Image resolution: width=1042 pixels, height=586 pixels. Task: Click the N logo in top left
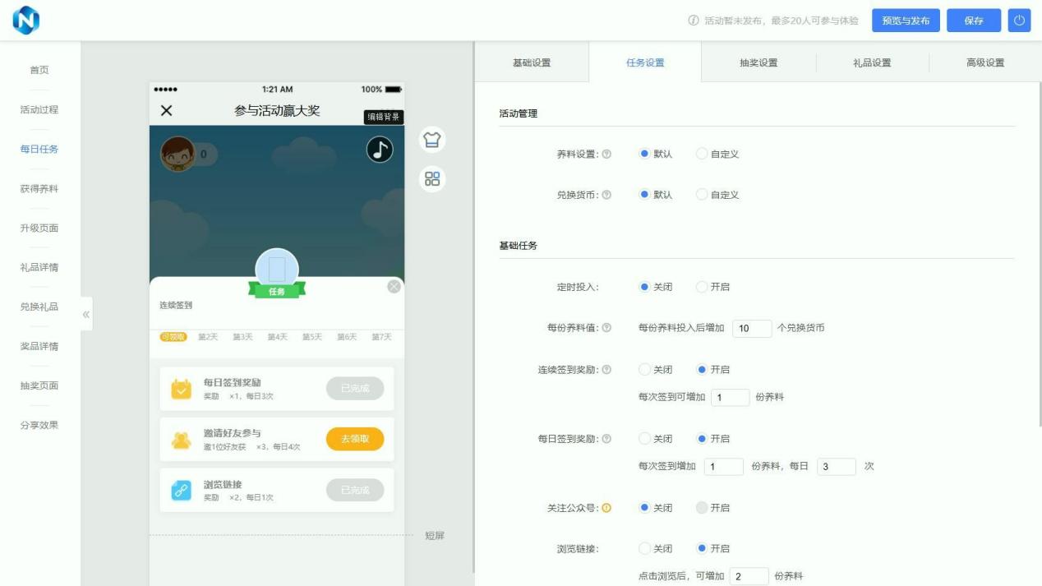pos(25,21)
